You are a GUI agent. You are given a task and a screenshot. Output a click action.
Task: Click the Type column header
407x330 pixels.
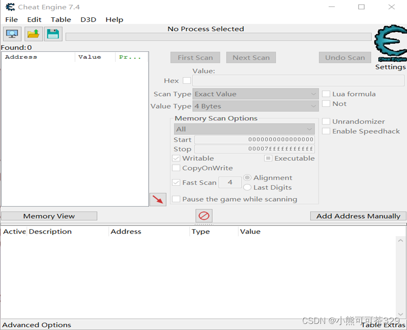click(214, 231)
